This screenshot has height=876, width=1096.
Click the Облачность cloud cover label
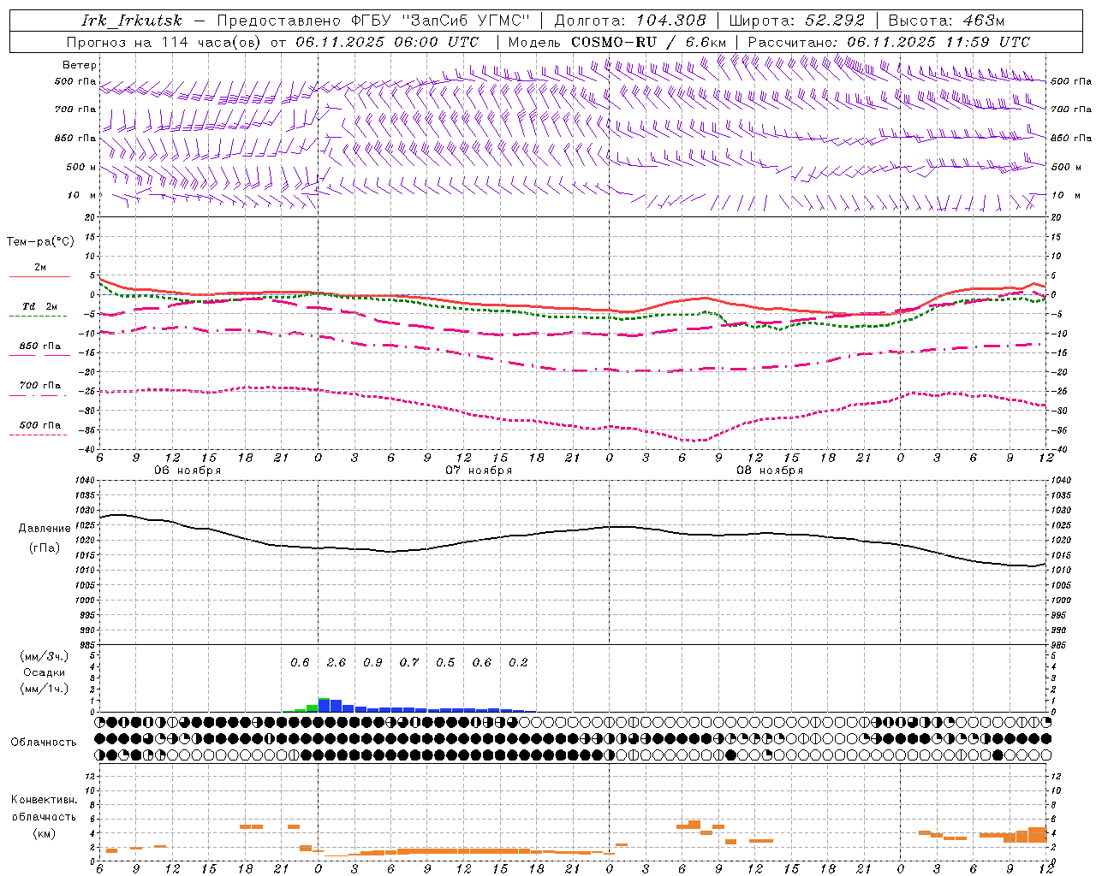pos(44,743)
